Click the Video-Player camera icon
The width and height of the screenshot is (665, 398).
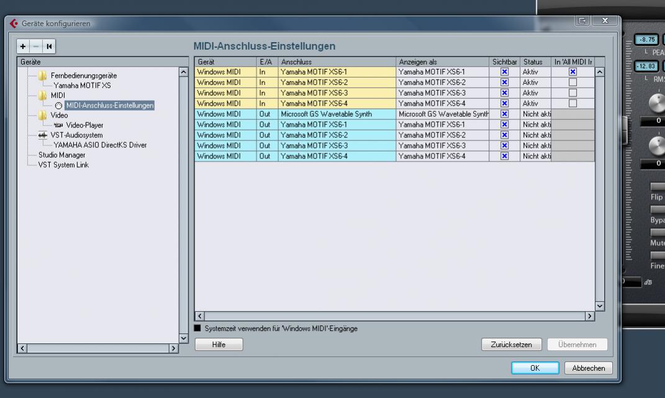[x=58, y=125]
